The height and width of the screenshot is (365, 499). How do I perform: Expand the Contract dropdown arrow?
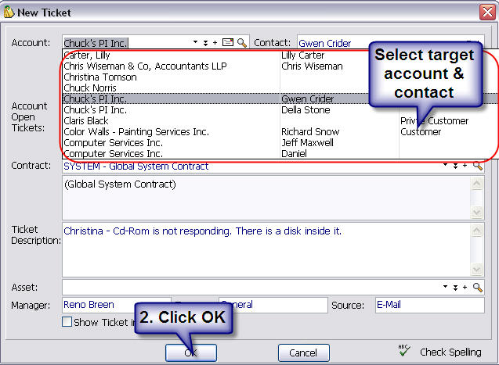(445, 166)
